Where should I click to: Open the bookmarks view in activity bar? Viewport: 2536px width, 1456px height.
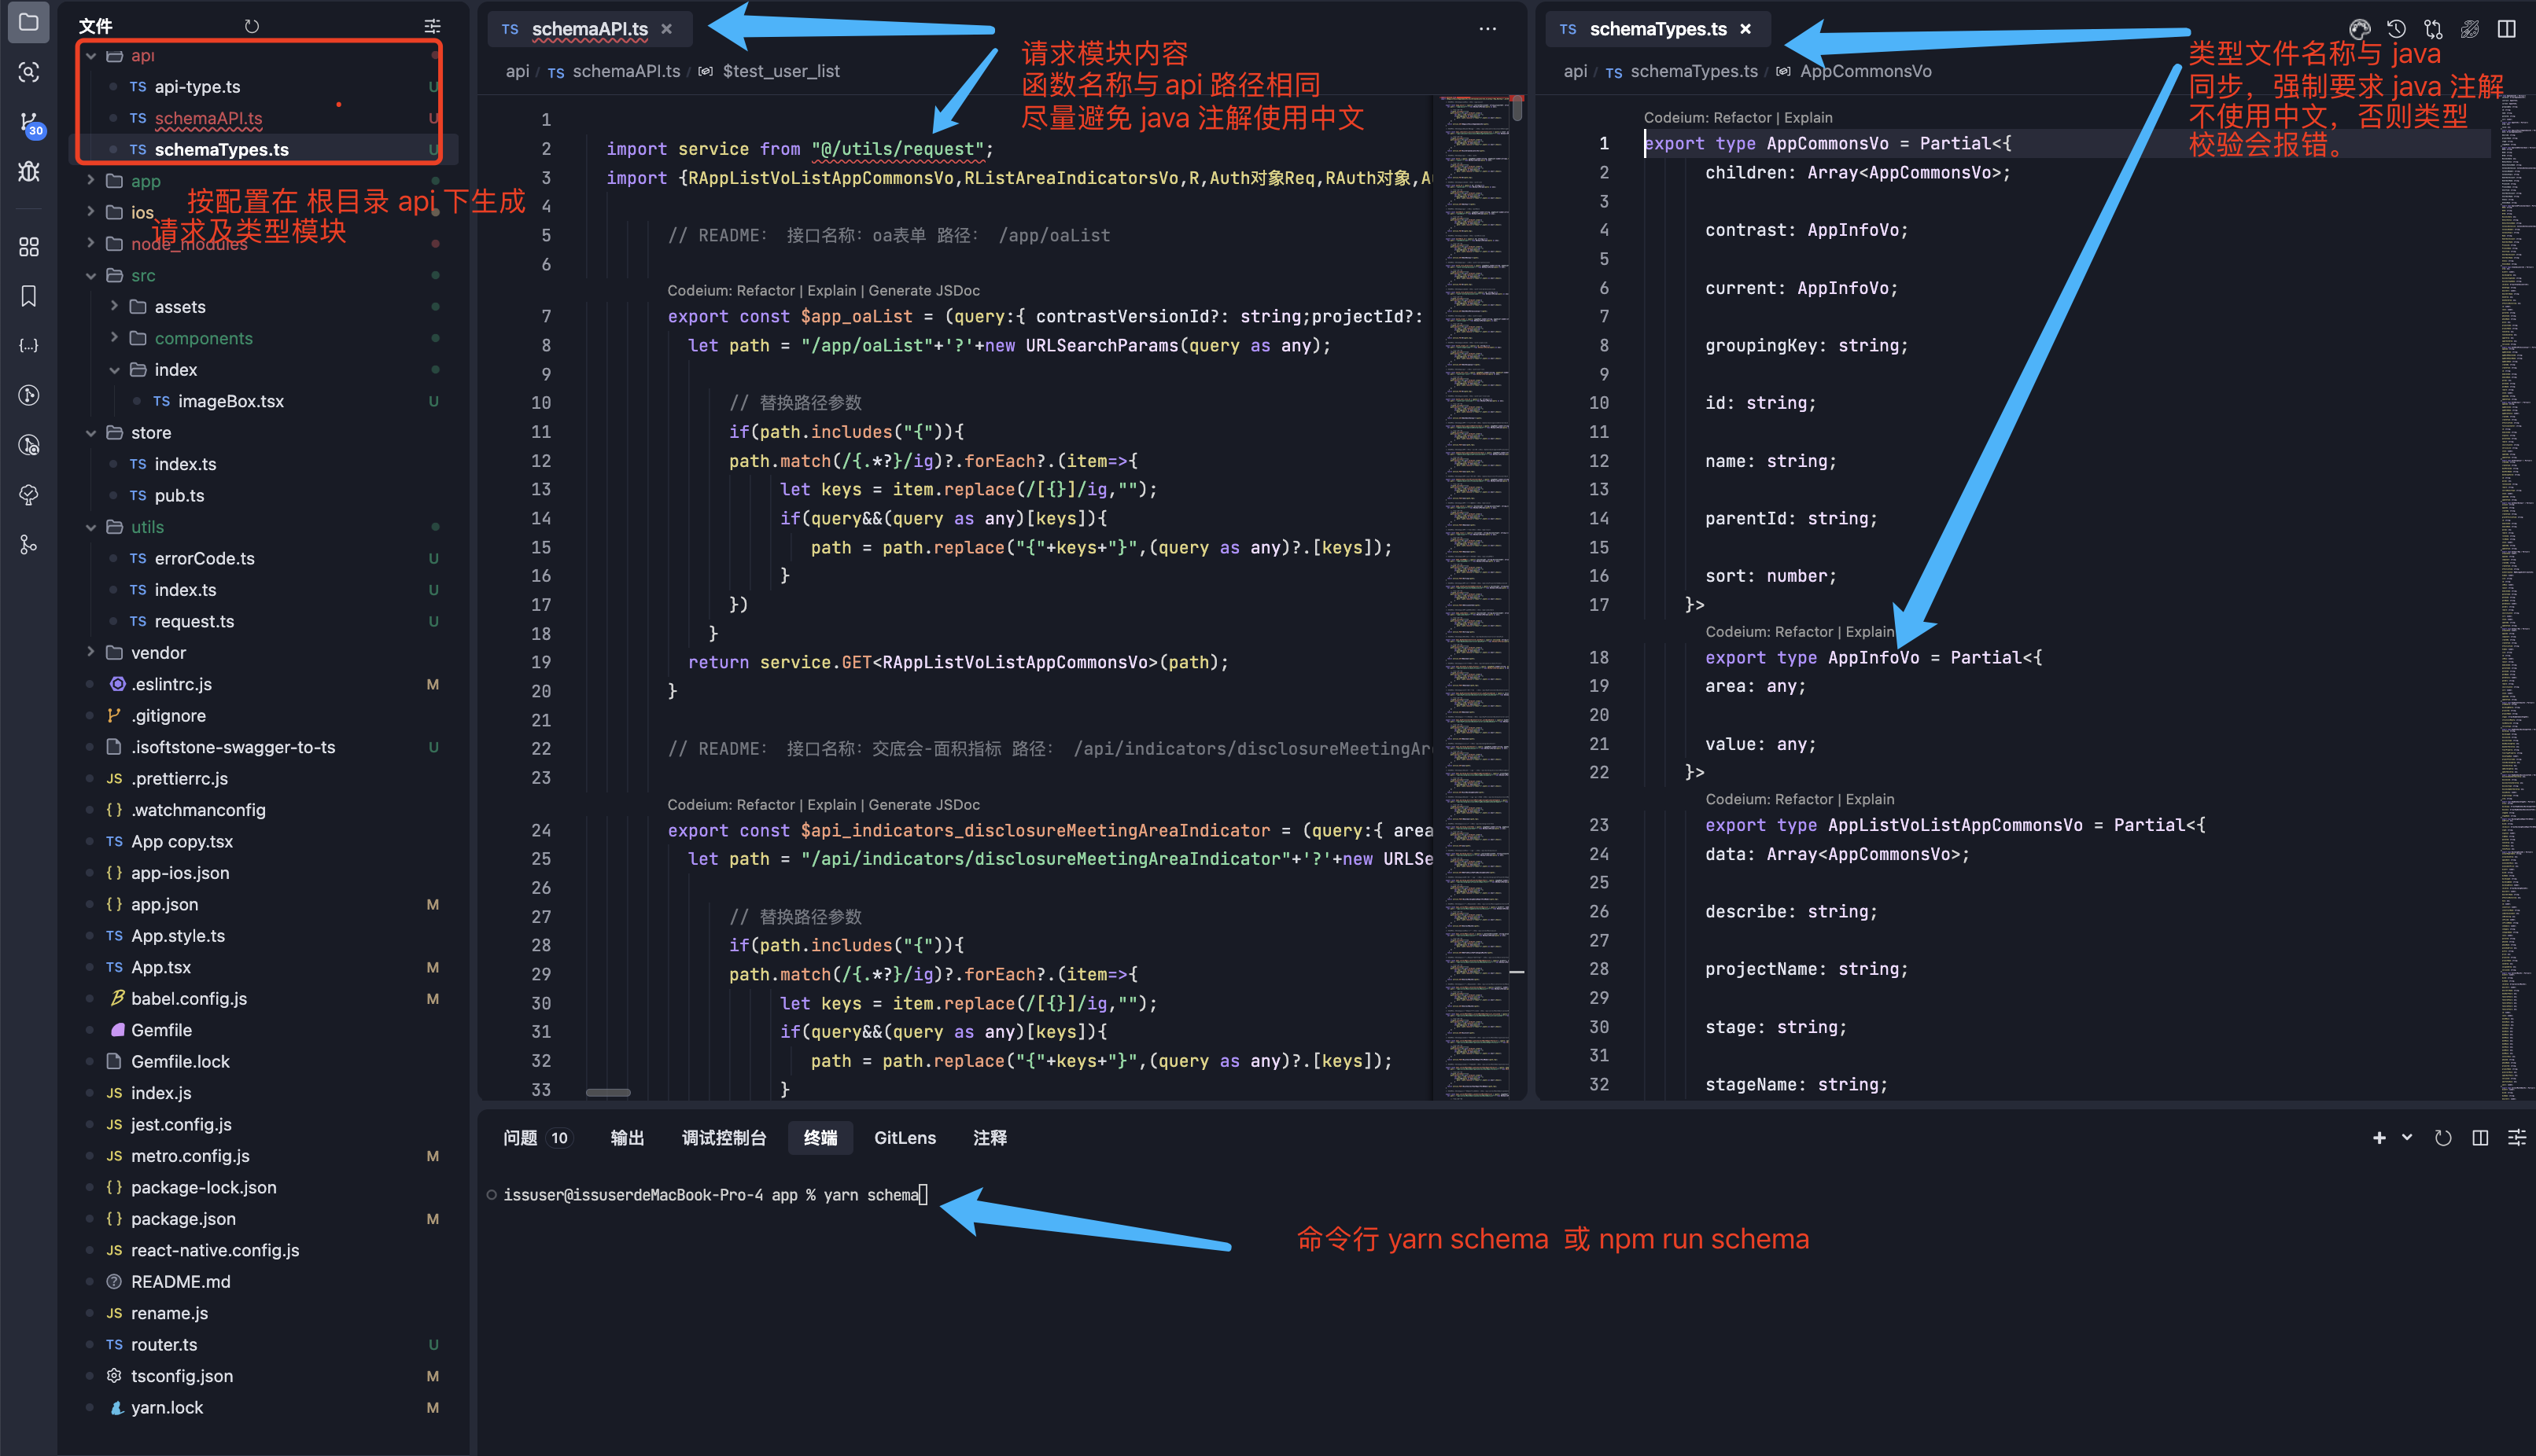(29, 296)
